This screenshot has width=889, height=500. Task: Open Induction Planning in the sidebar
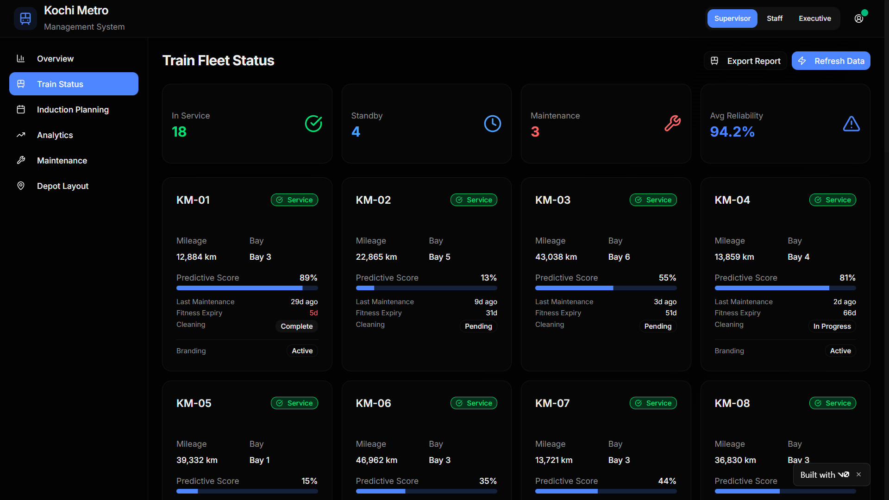click(x=73, y=110)
